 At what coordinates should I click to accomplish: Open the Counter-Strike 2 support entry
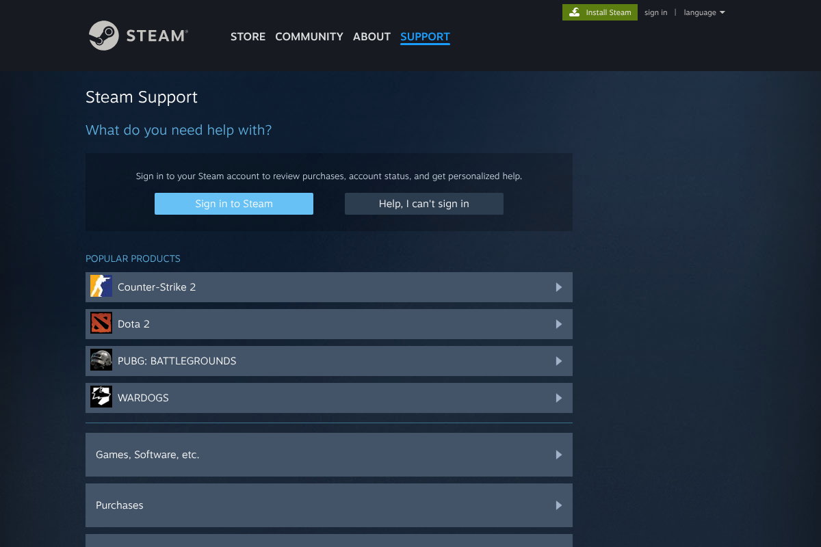pyautogui.click(x=329, y=287)
